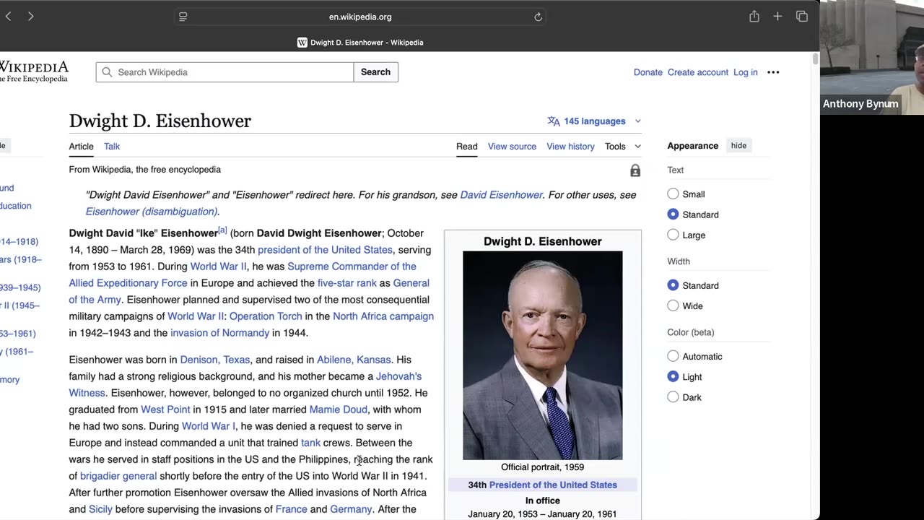
Task: Open president of the United States link
Action: (325, 250)
